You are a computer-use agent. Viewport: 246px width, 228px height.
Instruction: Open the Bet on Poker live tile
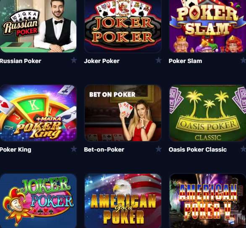pos(123,113)
